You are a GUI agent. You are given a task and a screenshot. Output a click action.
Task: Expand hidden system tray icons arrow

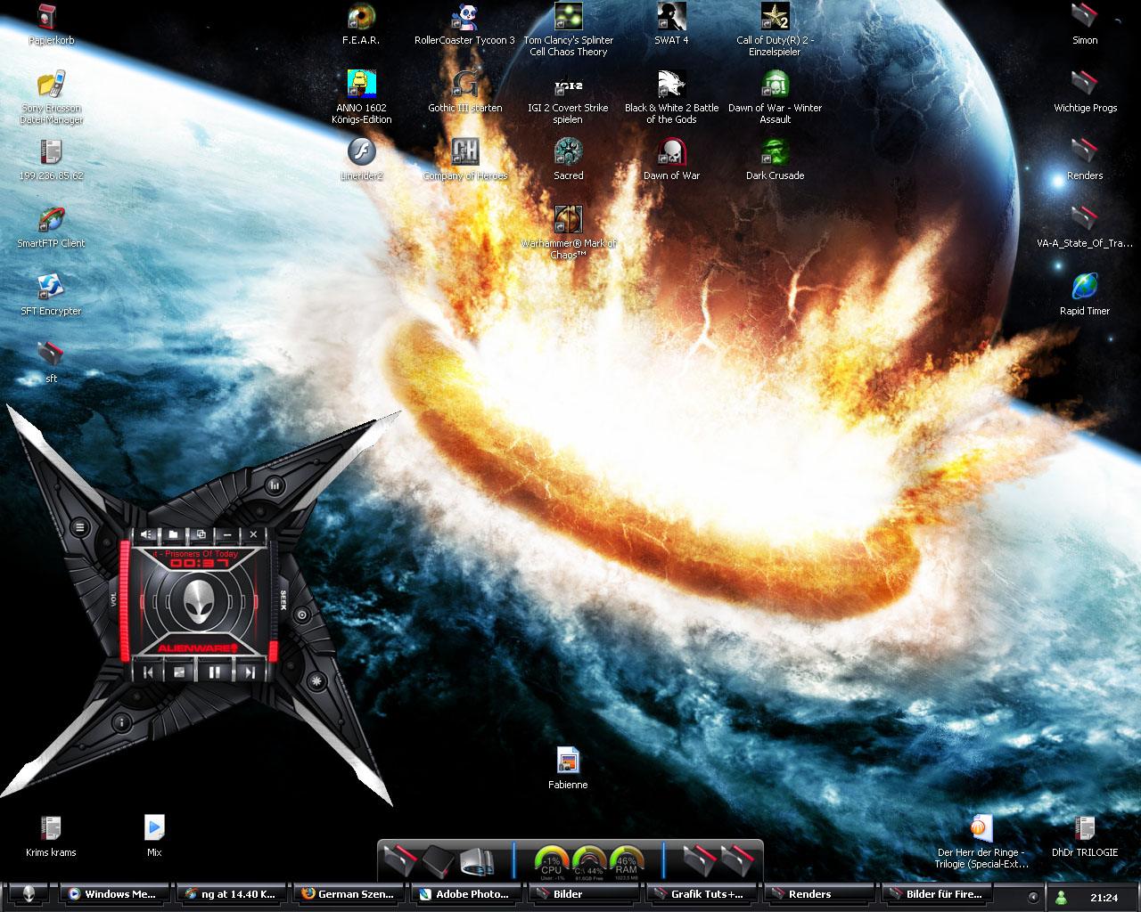(1033, 897)
